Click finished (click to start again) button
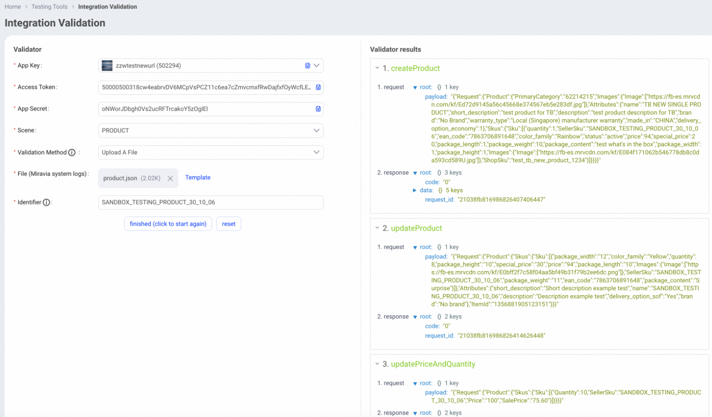712x417 pixels. click(x=168, y=224)
